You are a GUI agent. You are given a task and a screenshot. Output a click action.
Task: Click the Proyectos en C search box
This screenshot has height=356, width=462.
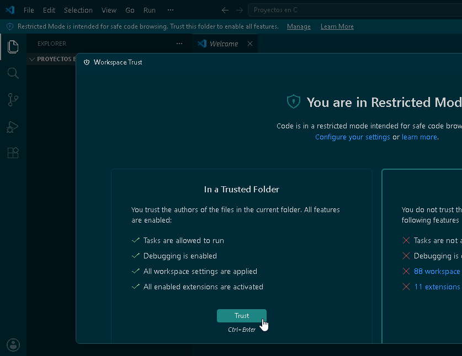click(355, 10)
